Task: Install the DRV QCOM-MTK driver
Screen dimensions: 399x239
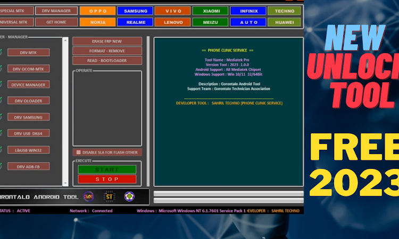Action: [29, 69]
